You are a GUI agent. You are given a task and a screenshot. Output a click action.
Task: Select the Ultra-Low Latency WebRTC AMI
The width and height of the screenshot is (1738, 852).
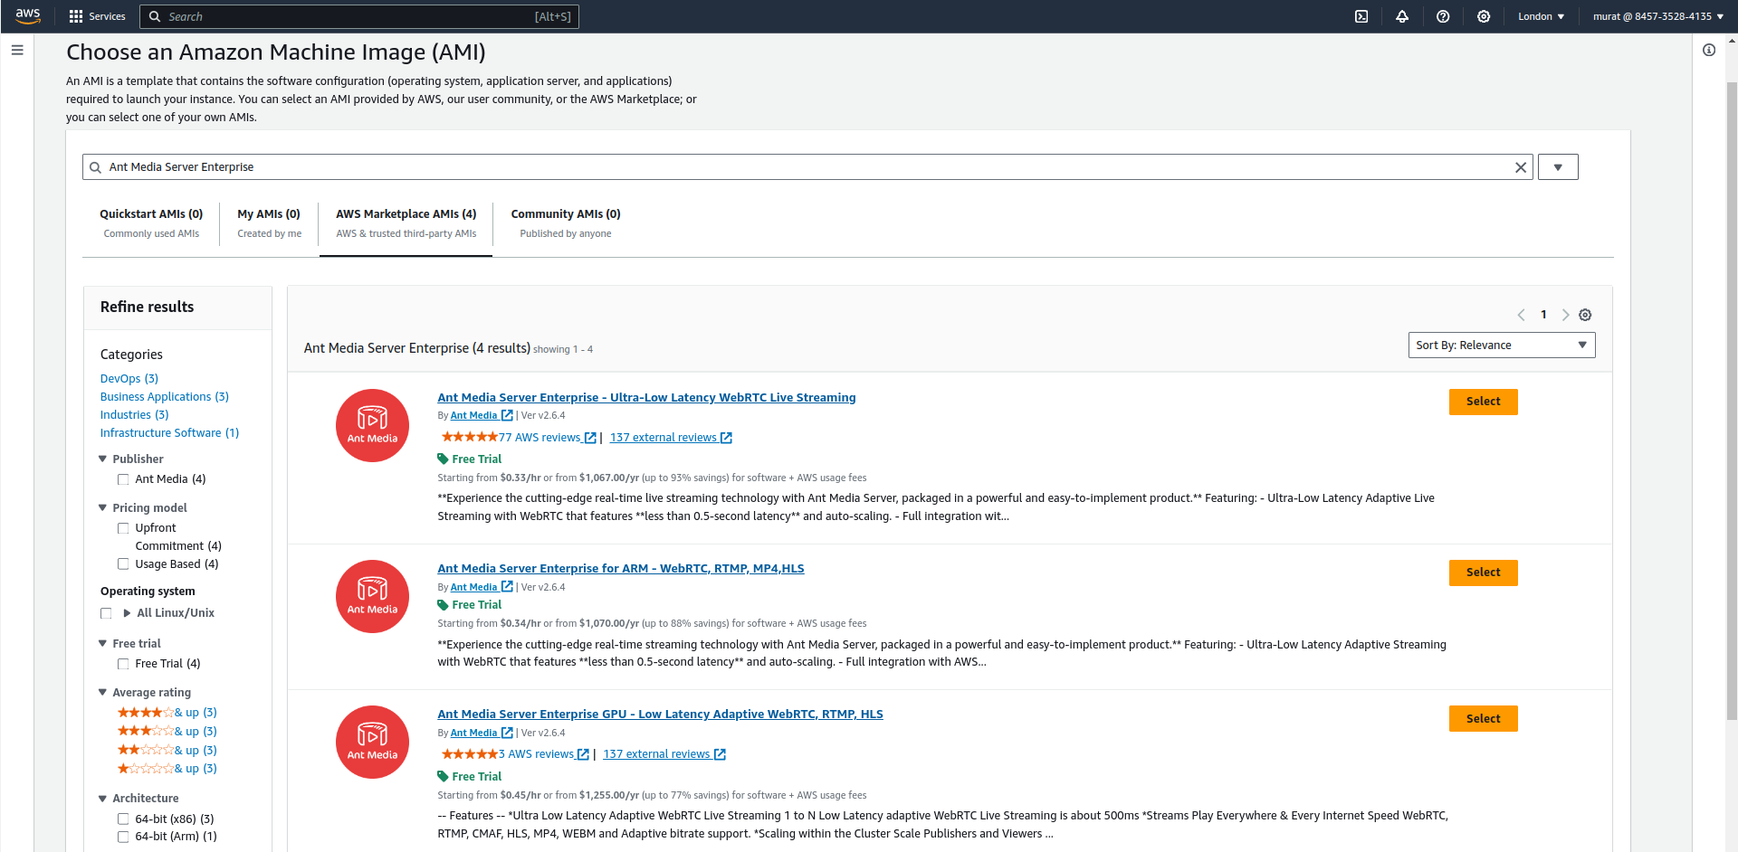coord(1483,402)
